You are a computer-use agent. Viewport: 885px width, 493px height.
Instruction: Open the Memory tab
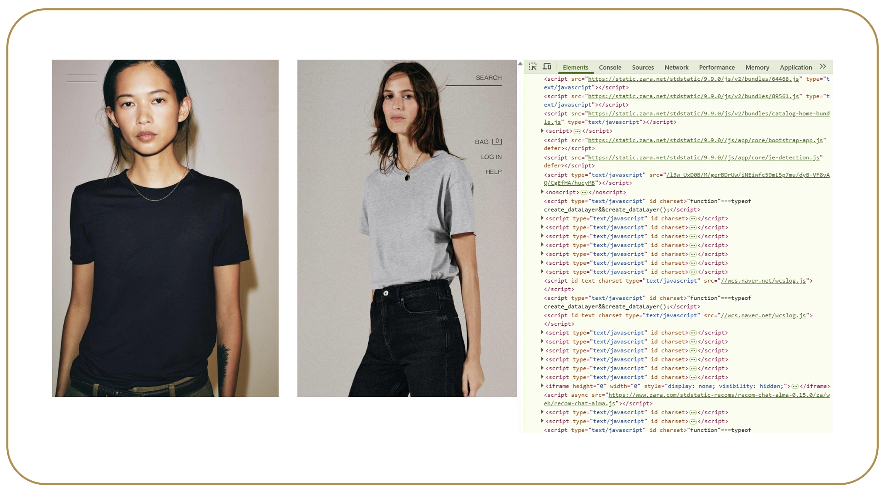coord(757,67)
